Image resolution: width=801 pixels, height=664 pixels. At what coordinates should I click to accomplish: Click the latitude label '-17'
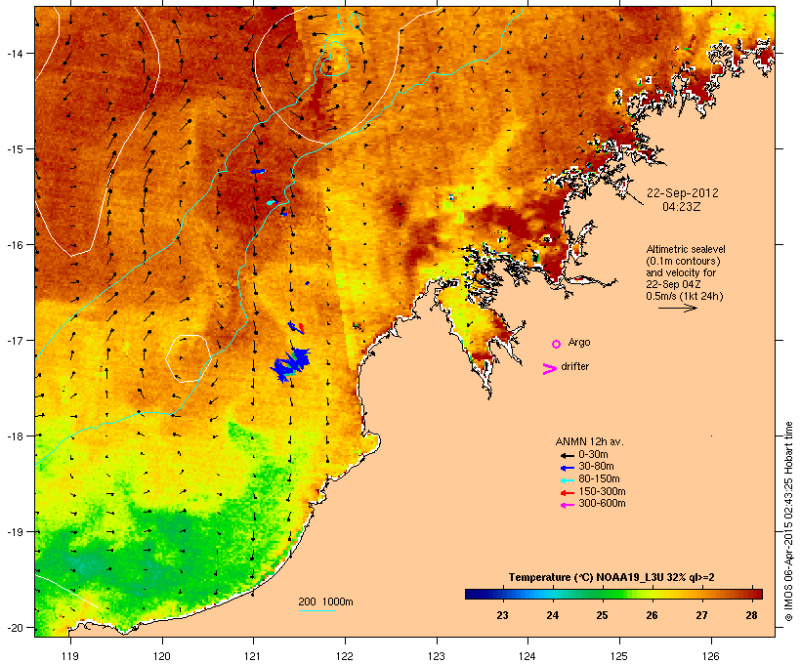pos(14,341)
